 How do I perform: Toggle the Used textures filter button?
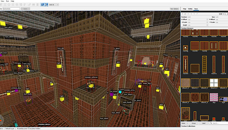coord(203,123)
